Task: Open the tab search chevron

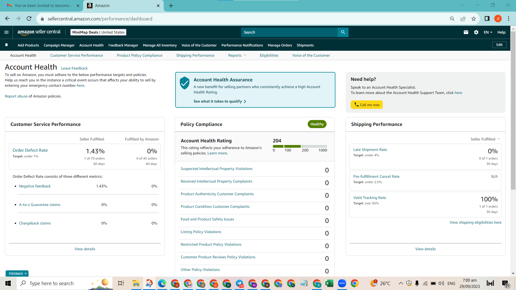Action: [462, 5]
